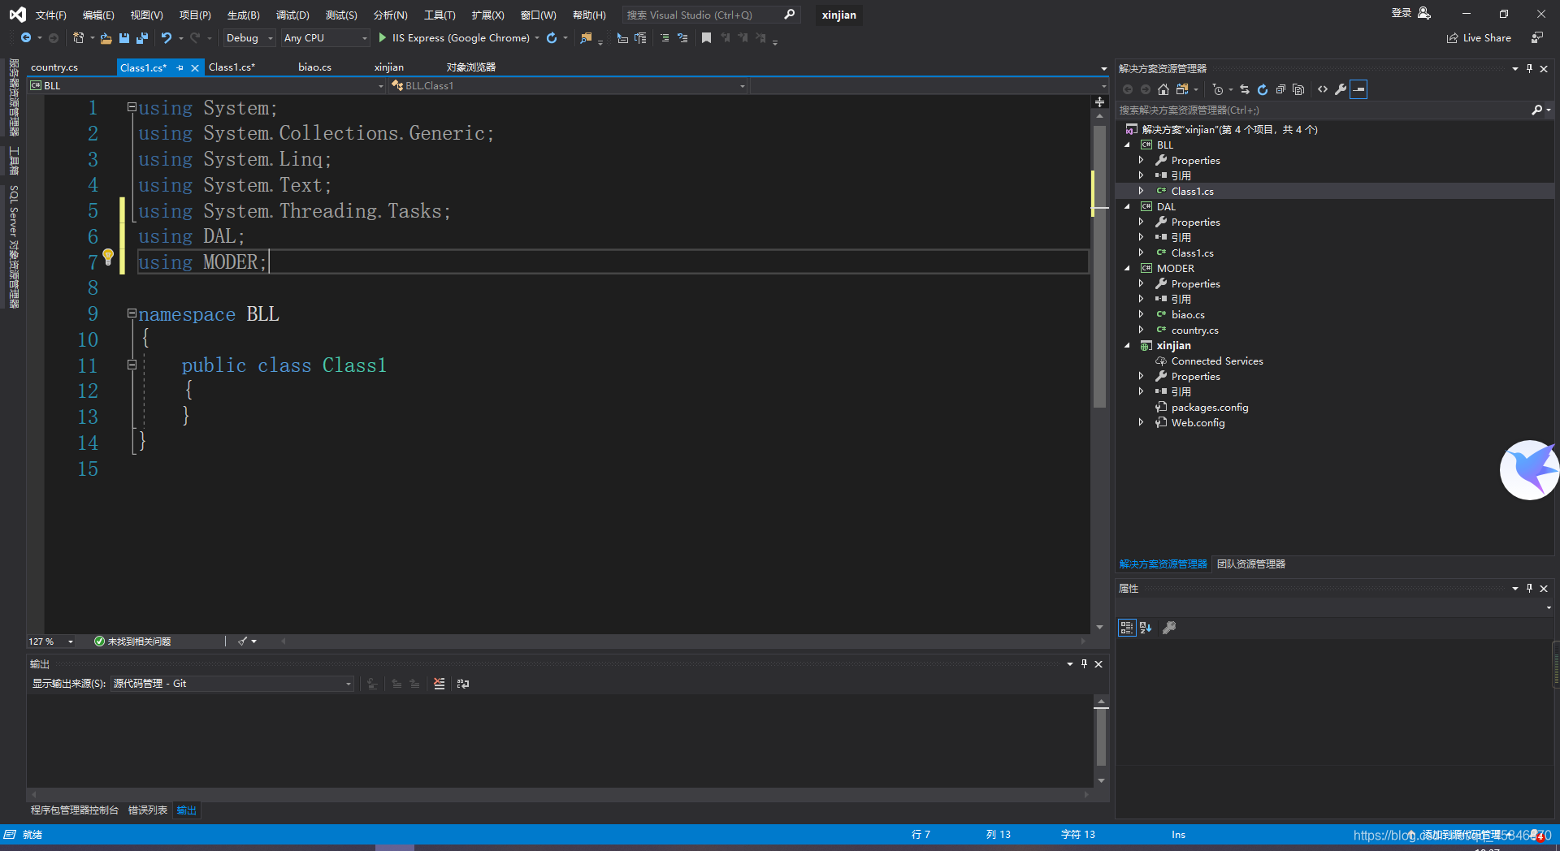The height and width of the screenshot is (851, 1560).
Task: Comment out the selected lines
Action: click(x=665, y=38)
